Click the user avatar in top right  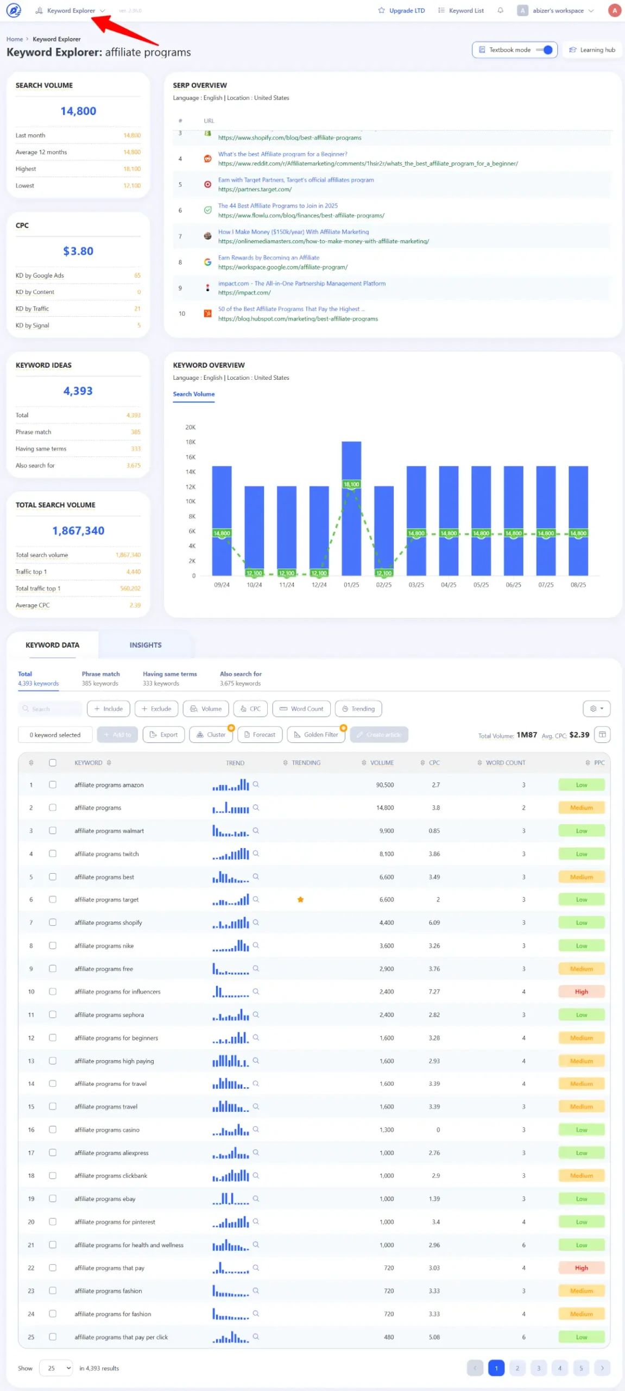click(x=614, y=10)
